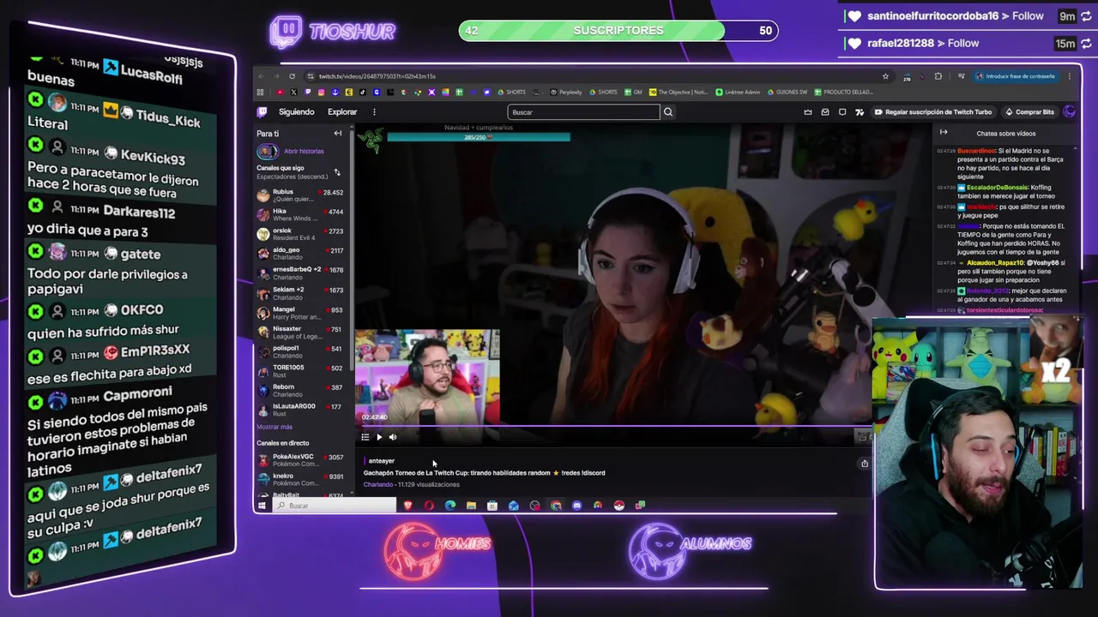Click Regalar suscripción de Twitch Turbo
1098x617 pixels.
932,112
